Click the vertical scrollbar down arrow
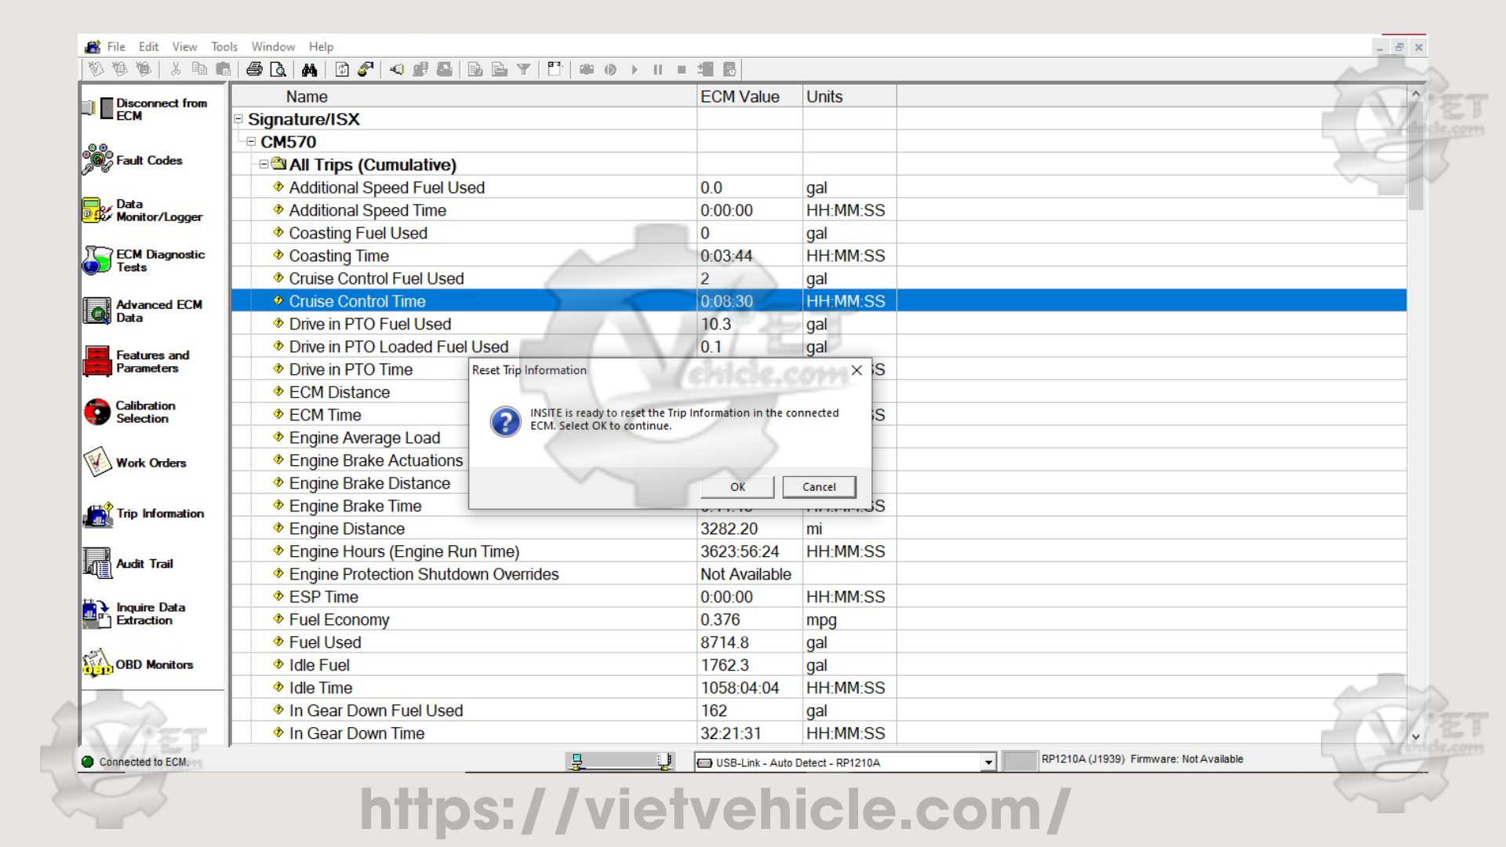This screenshot has height=847, width=1506. pyautogui.click(x=1416, y=736)
